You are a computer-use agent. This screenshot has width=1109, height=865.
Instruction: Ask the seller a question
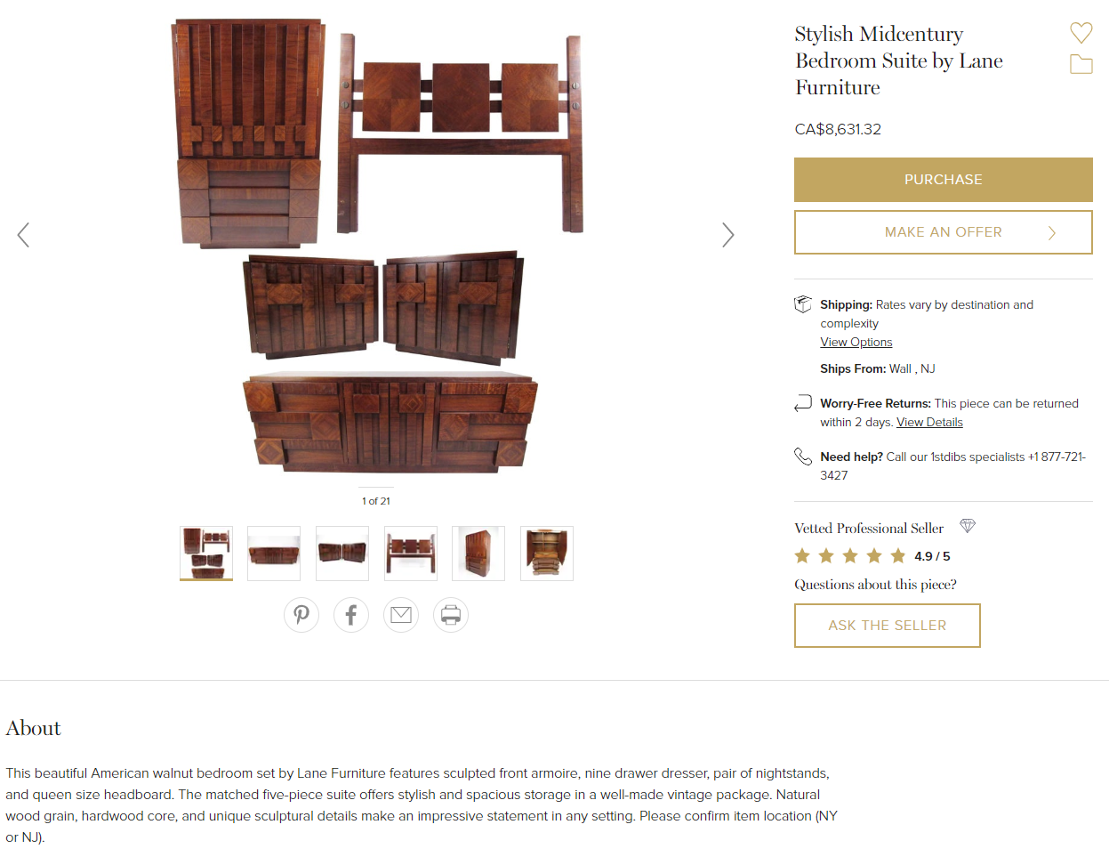click(887, 626)
